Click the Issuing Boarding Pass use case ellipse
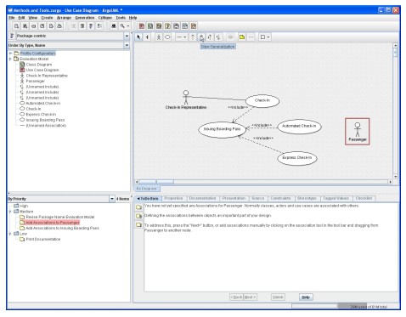The width and height of the screenshot is (406, 317). (222, 129)
